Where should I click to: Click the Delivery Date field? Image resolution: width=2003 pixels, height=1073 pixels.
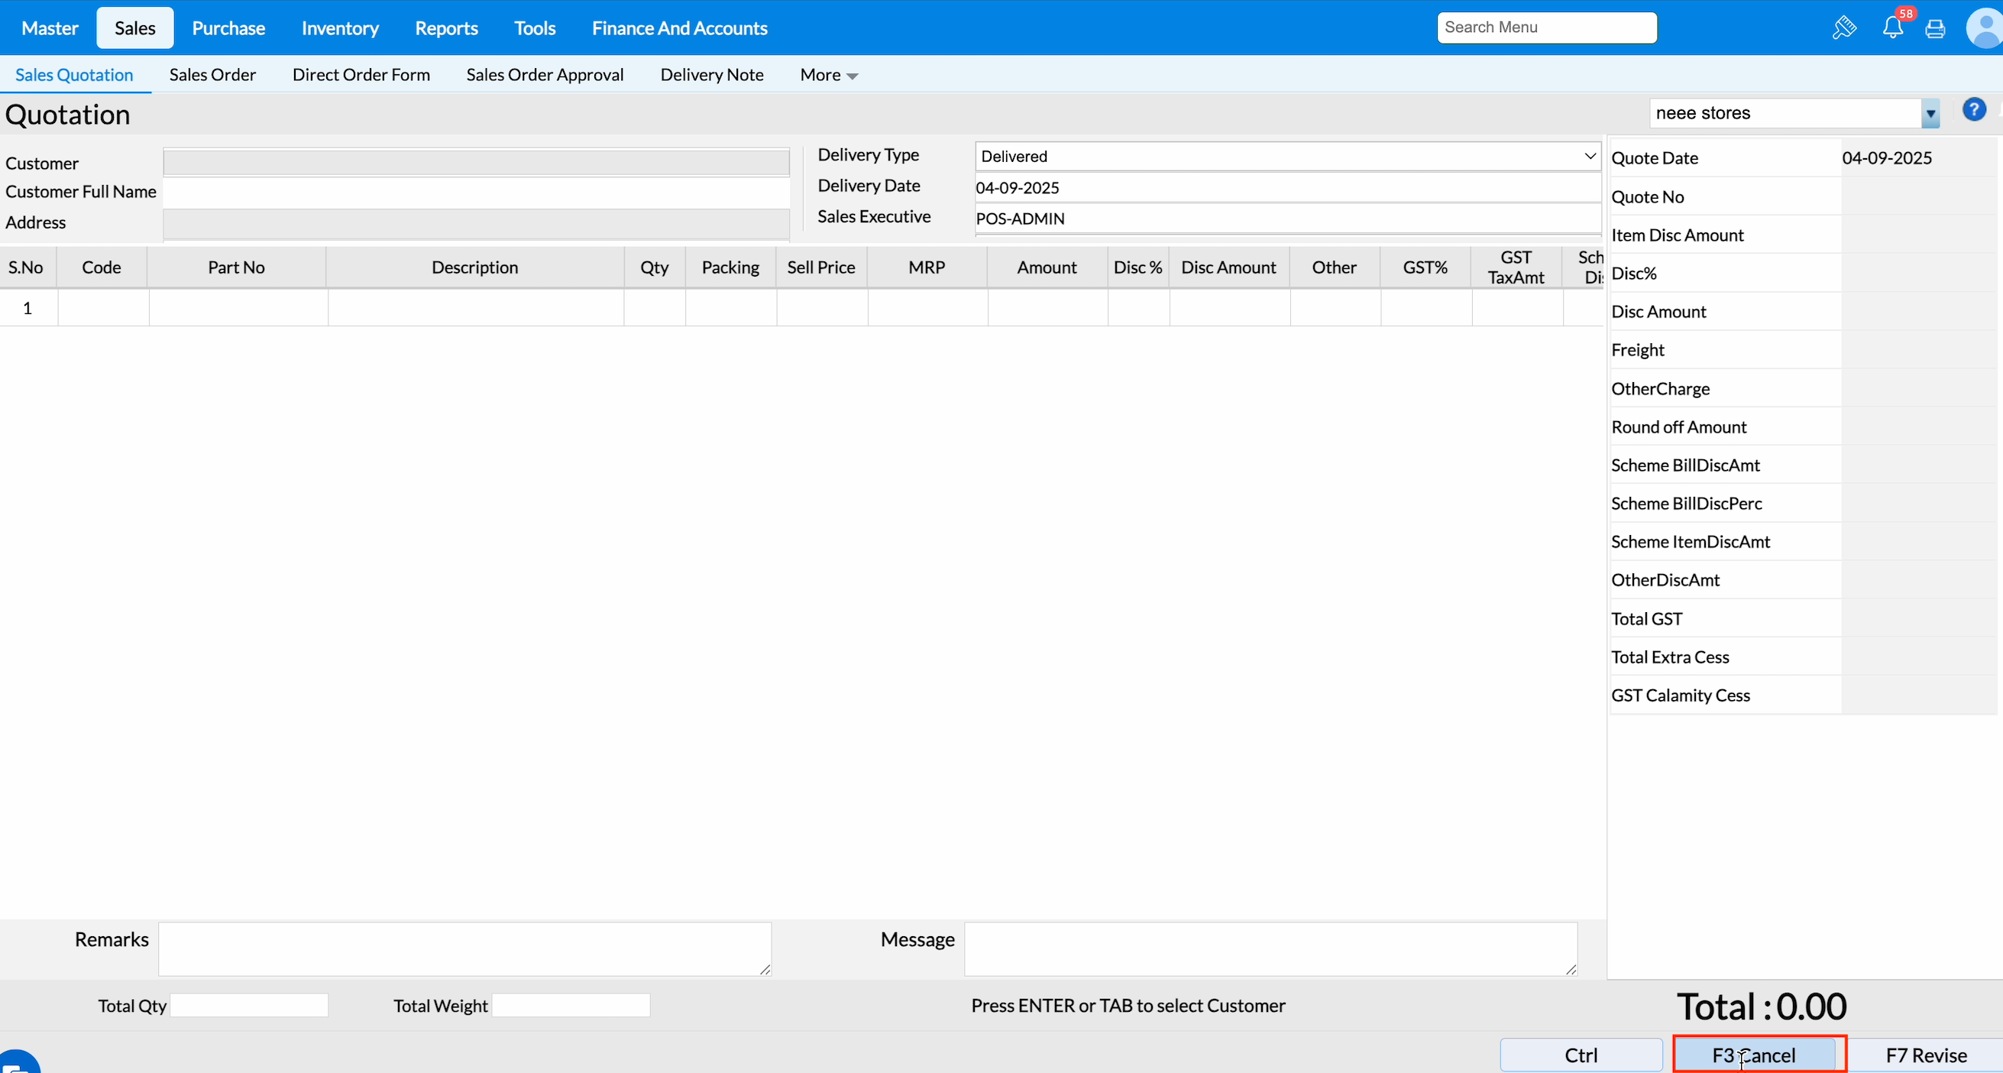point(1287,187)
